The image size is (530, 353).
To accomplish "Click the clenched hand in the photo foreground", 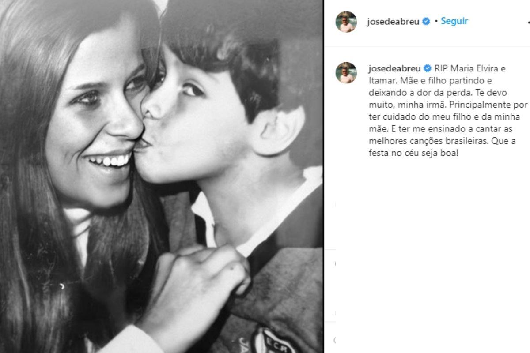I will tap(194, 282).
